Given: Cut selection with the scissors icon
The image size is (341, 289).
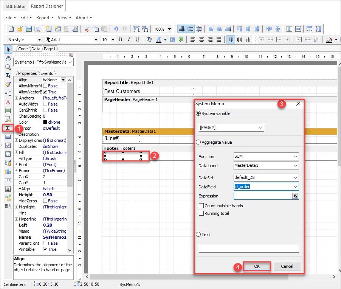Looking at the screenshot, I should [x=87, y=29].
